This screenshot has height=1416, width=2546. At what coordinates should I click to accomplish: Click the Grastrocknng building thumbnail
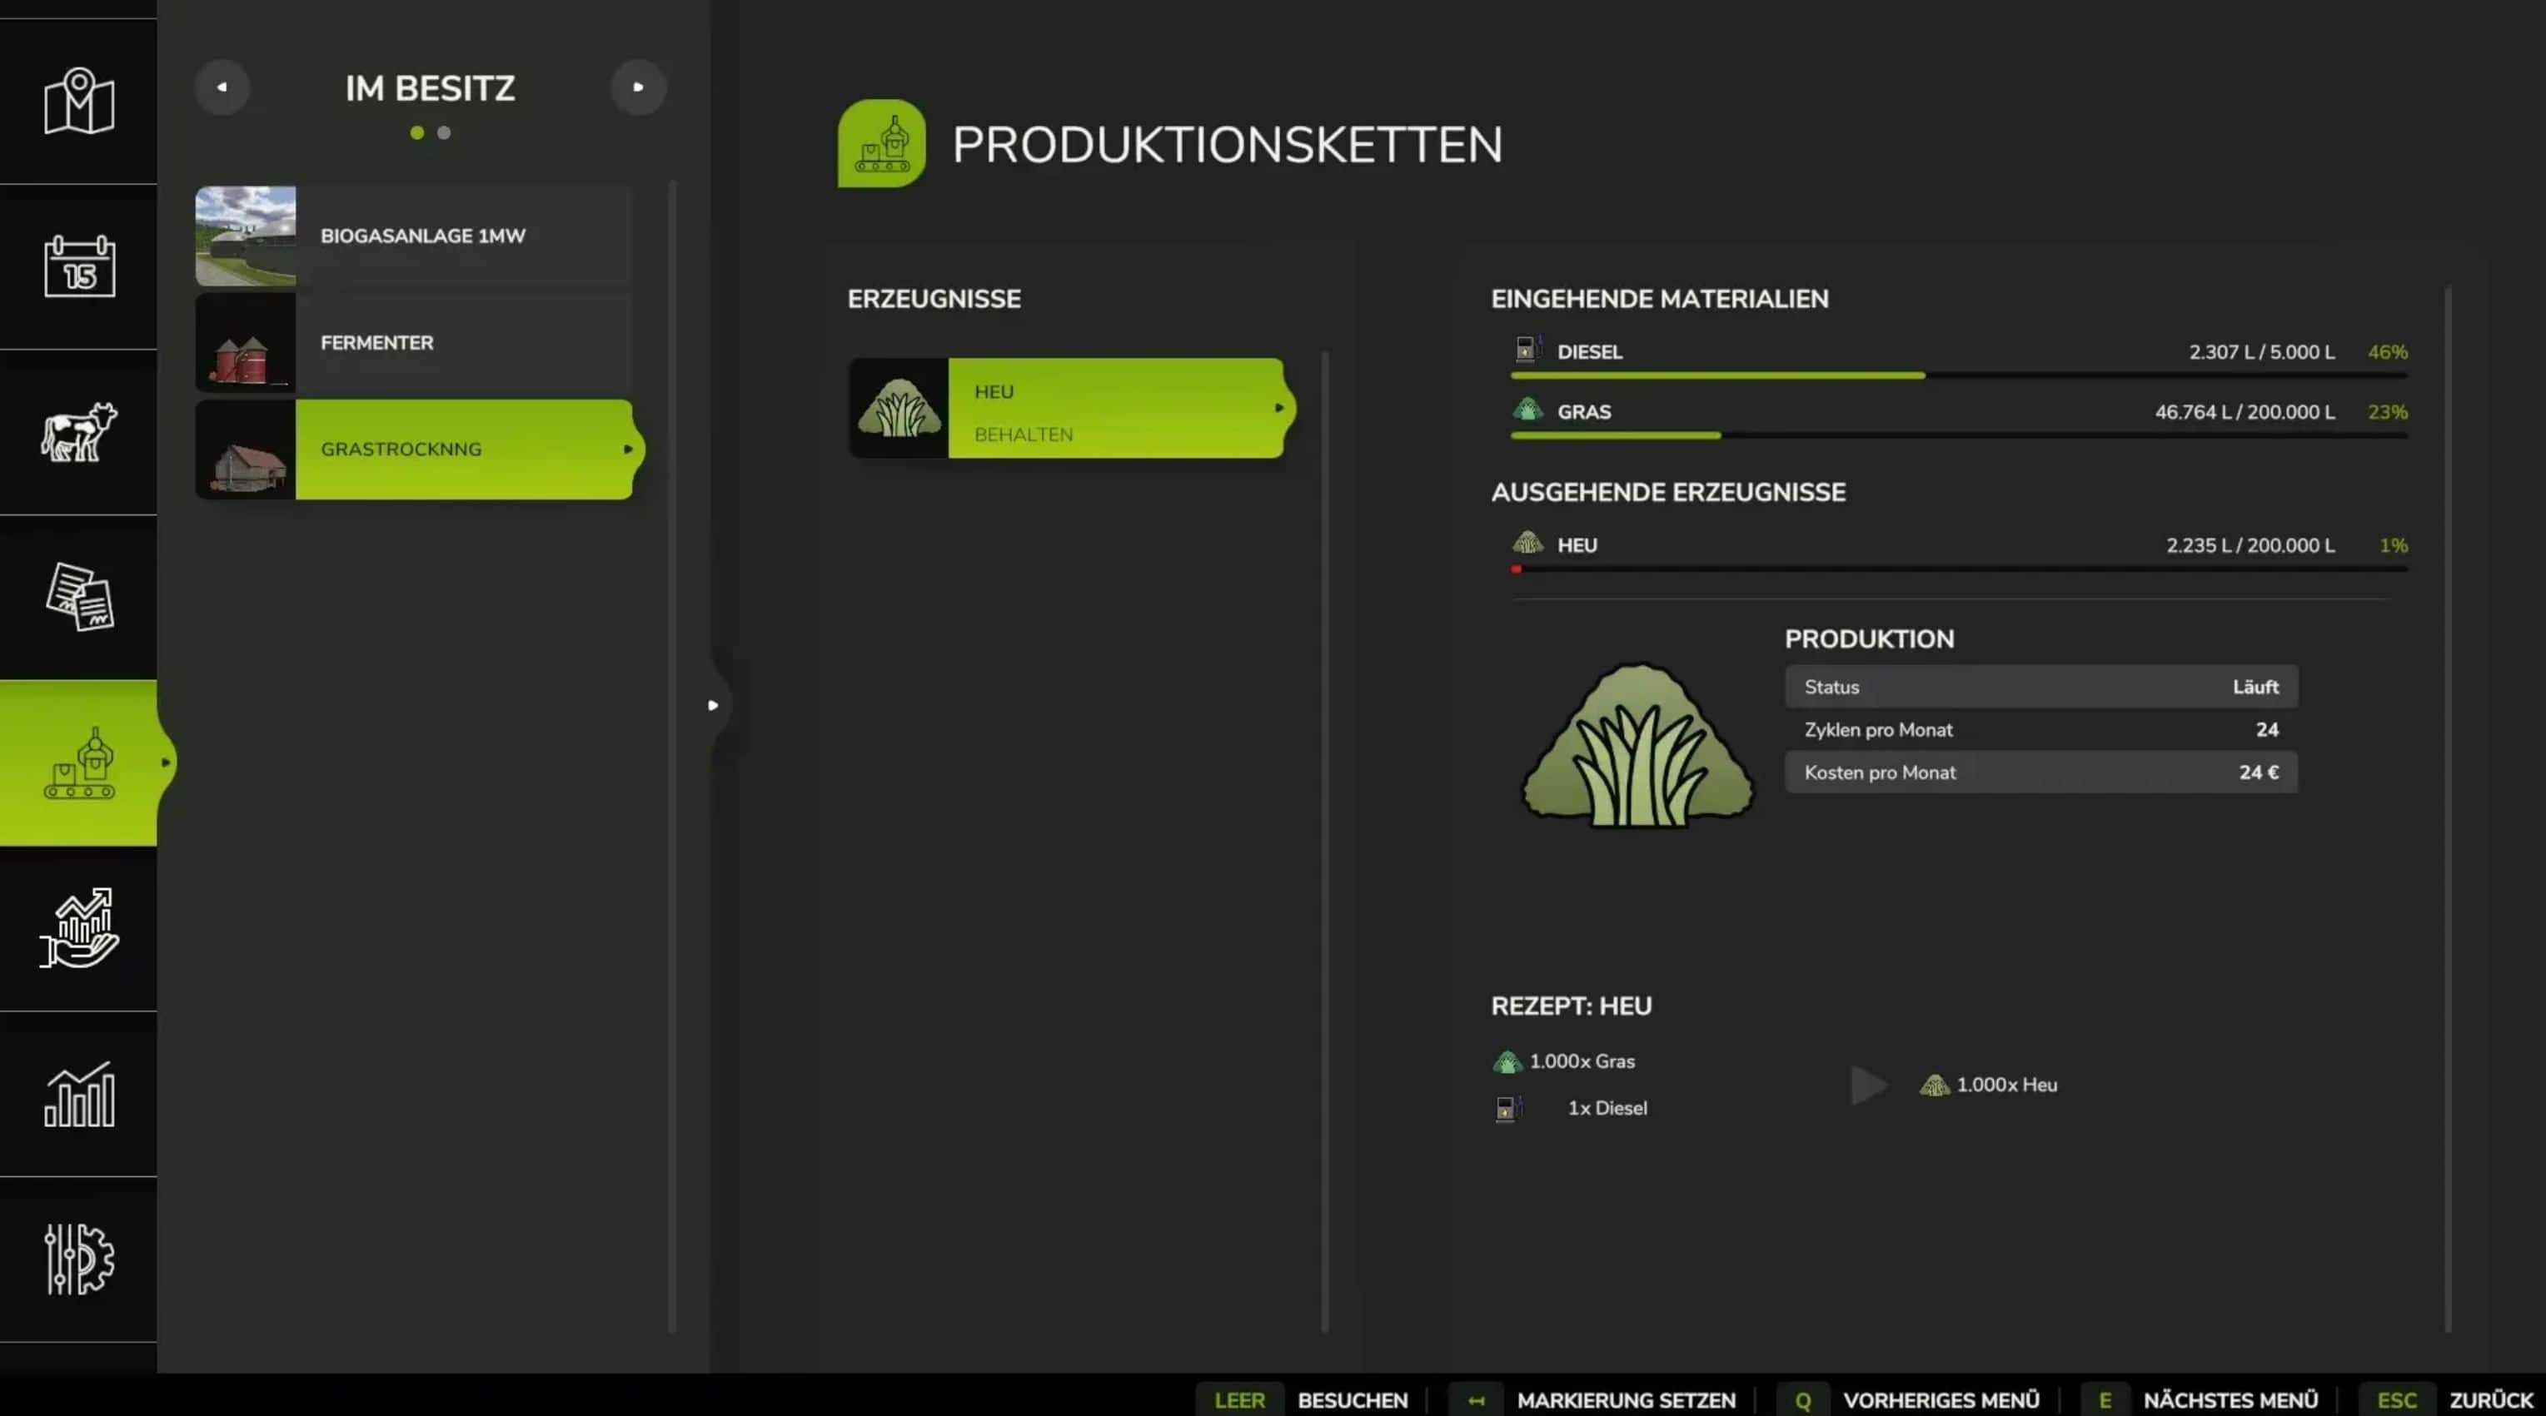point(245,450)
